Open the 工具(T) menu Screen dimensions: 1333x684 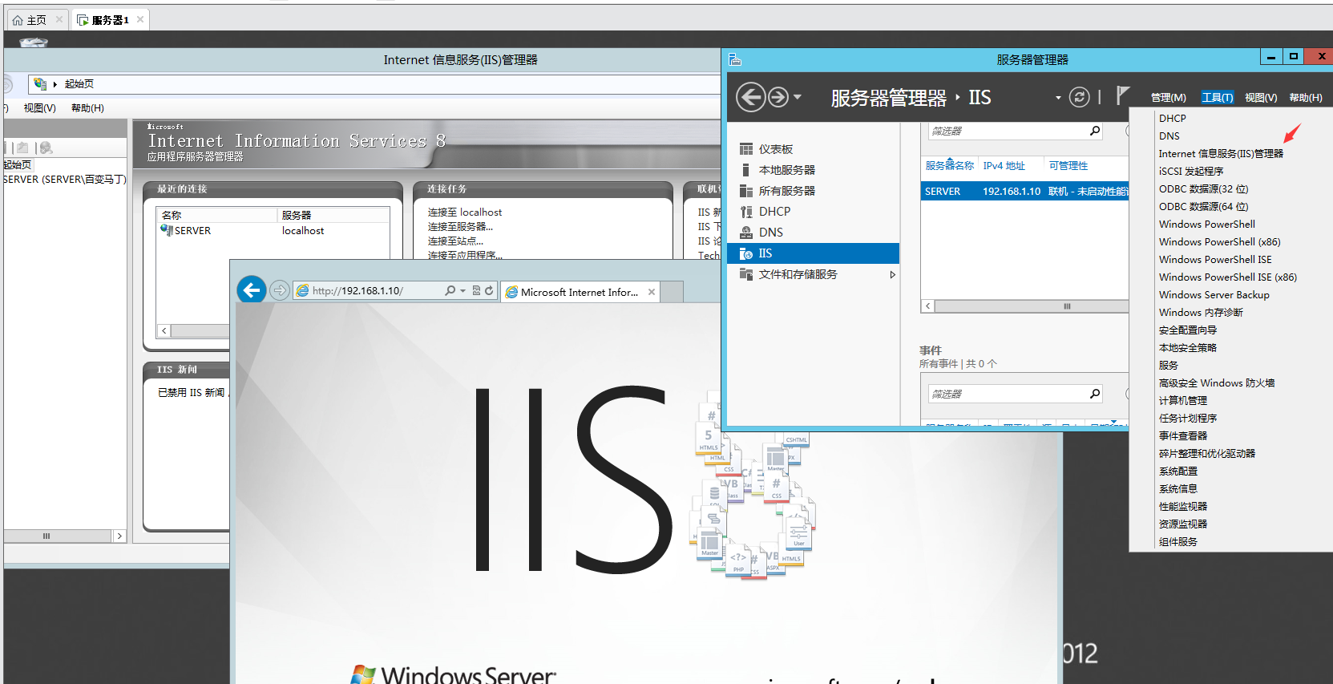coord(1217,97)
